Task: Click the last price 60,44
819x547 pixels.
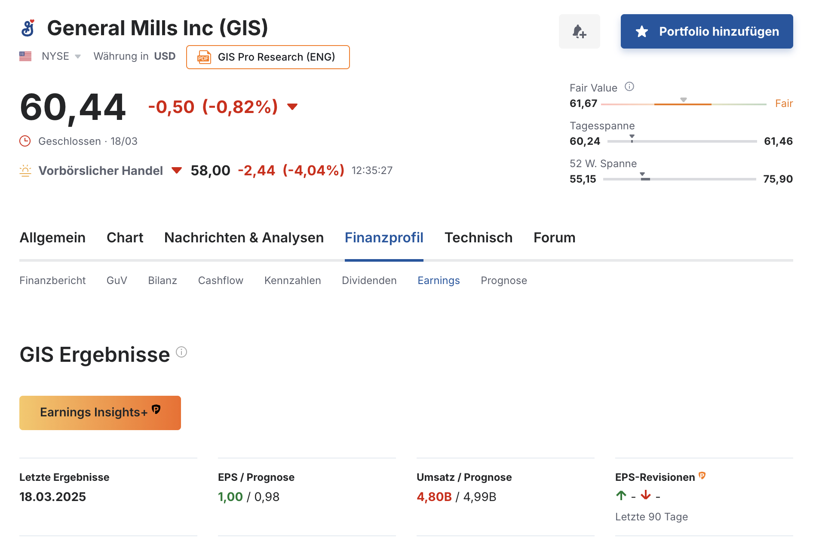Action: click(73, 107)
